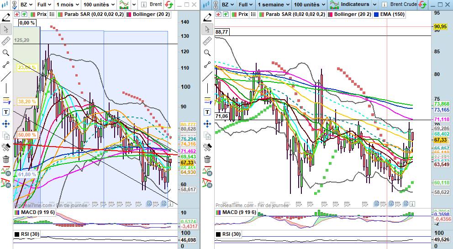This screenshot has width=453, height=249.
Task: Toggle the Prix list icon in left chart
Action: (52, 14)
